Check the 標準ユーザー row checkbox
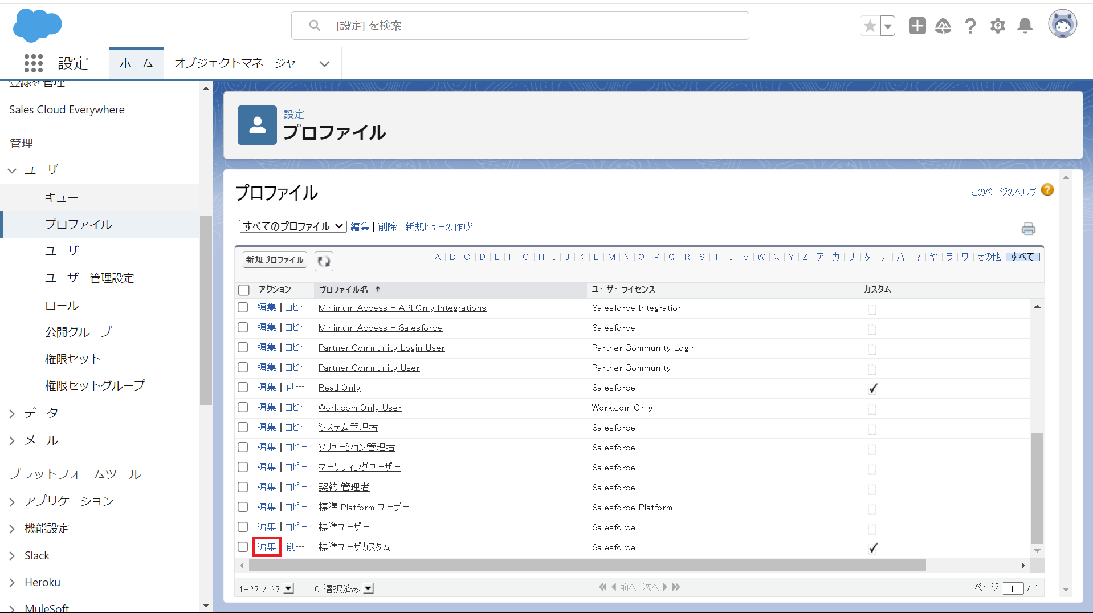Screen dimensions: 1093x613 [243, 527]
